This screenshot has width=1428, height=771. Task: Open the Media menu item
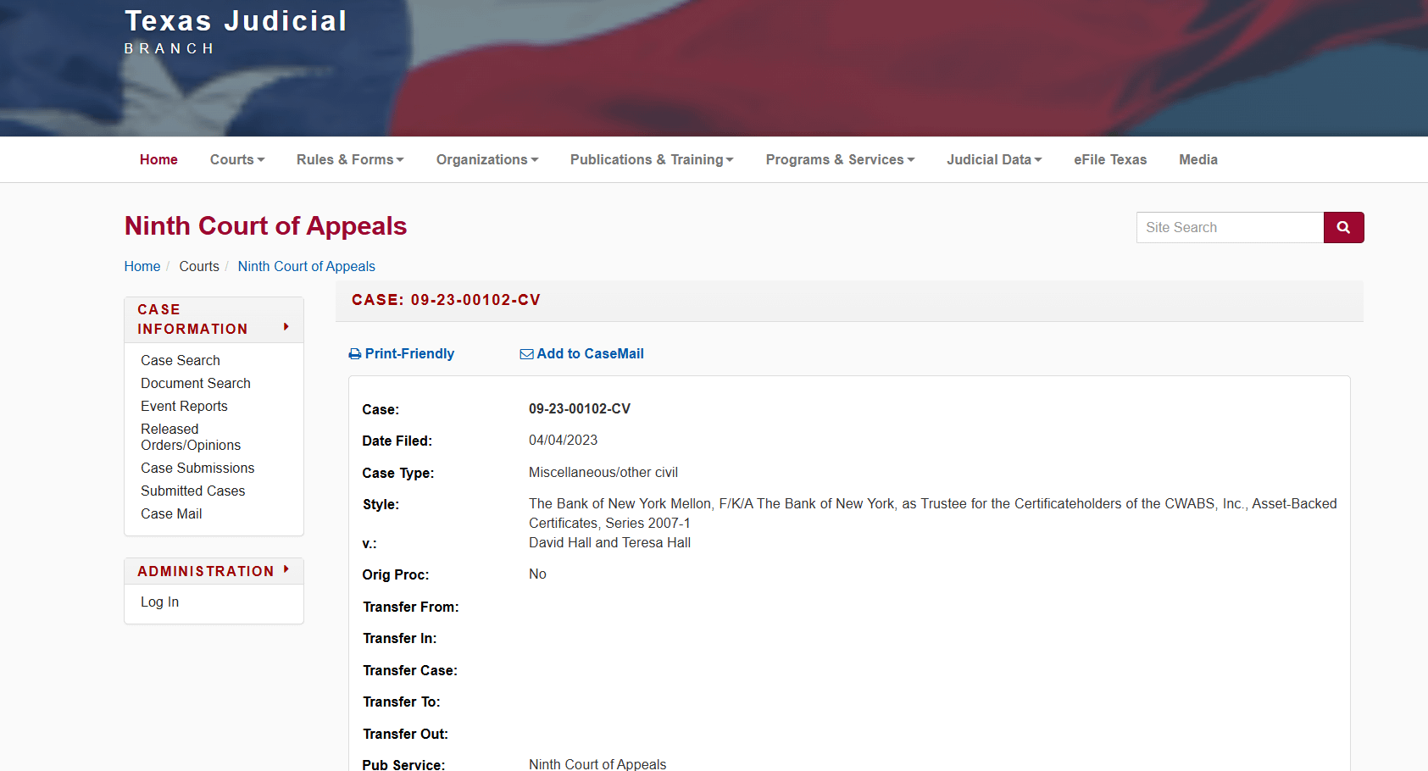coord(1198,159)
